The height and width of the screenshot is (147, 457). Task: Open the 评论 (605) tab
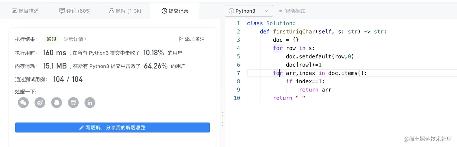point(75,11)
